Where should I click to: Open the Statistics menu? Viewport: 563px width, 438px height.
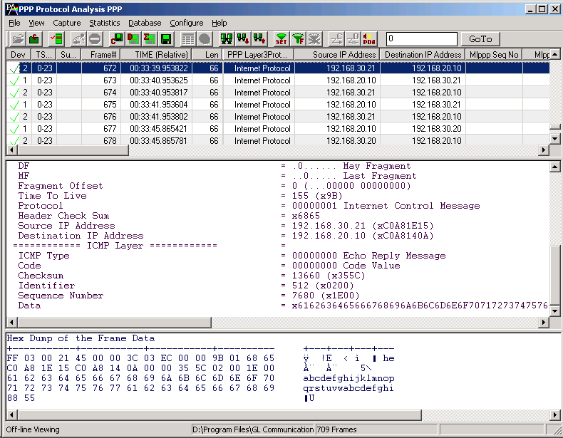(105, 23)
